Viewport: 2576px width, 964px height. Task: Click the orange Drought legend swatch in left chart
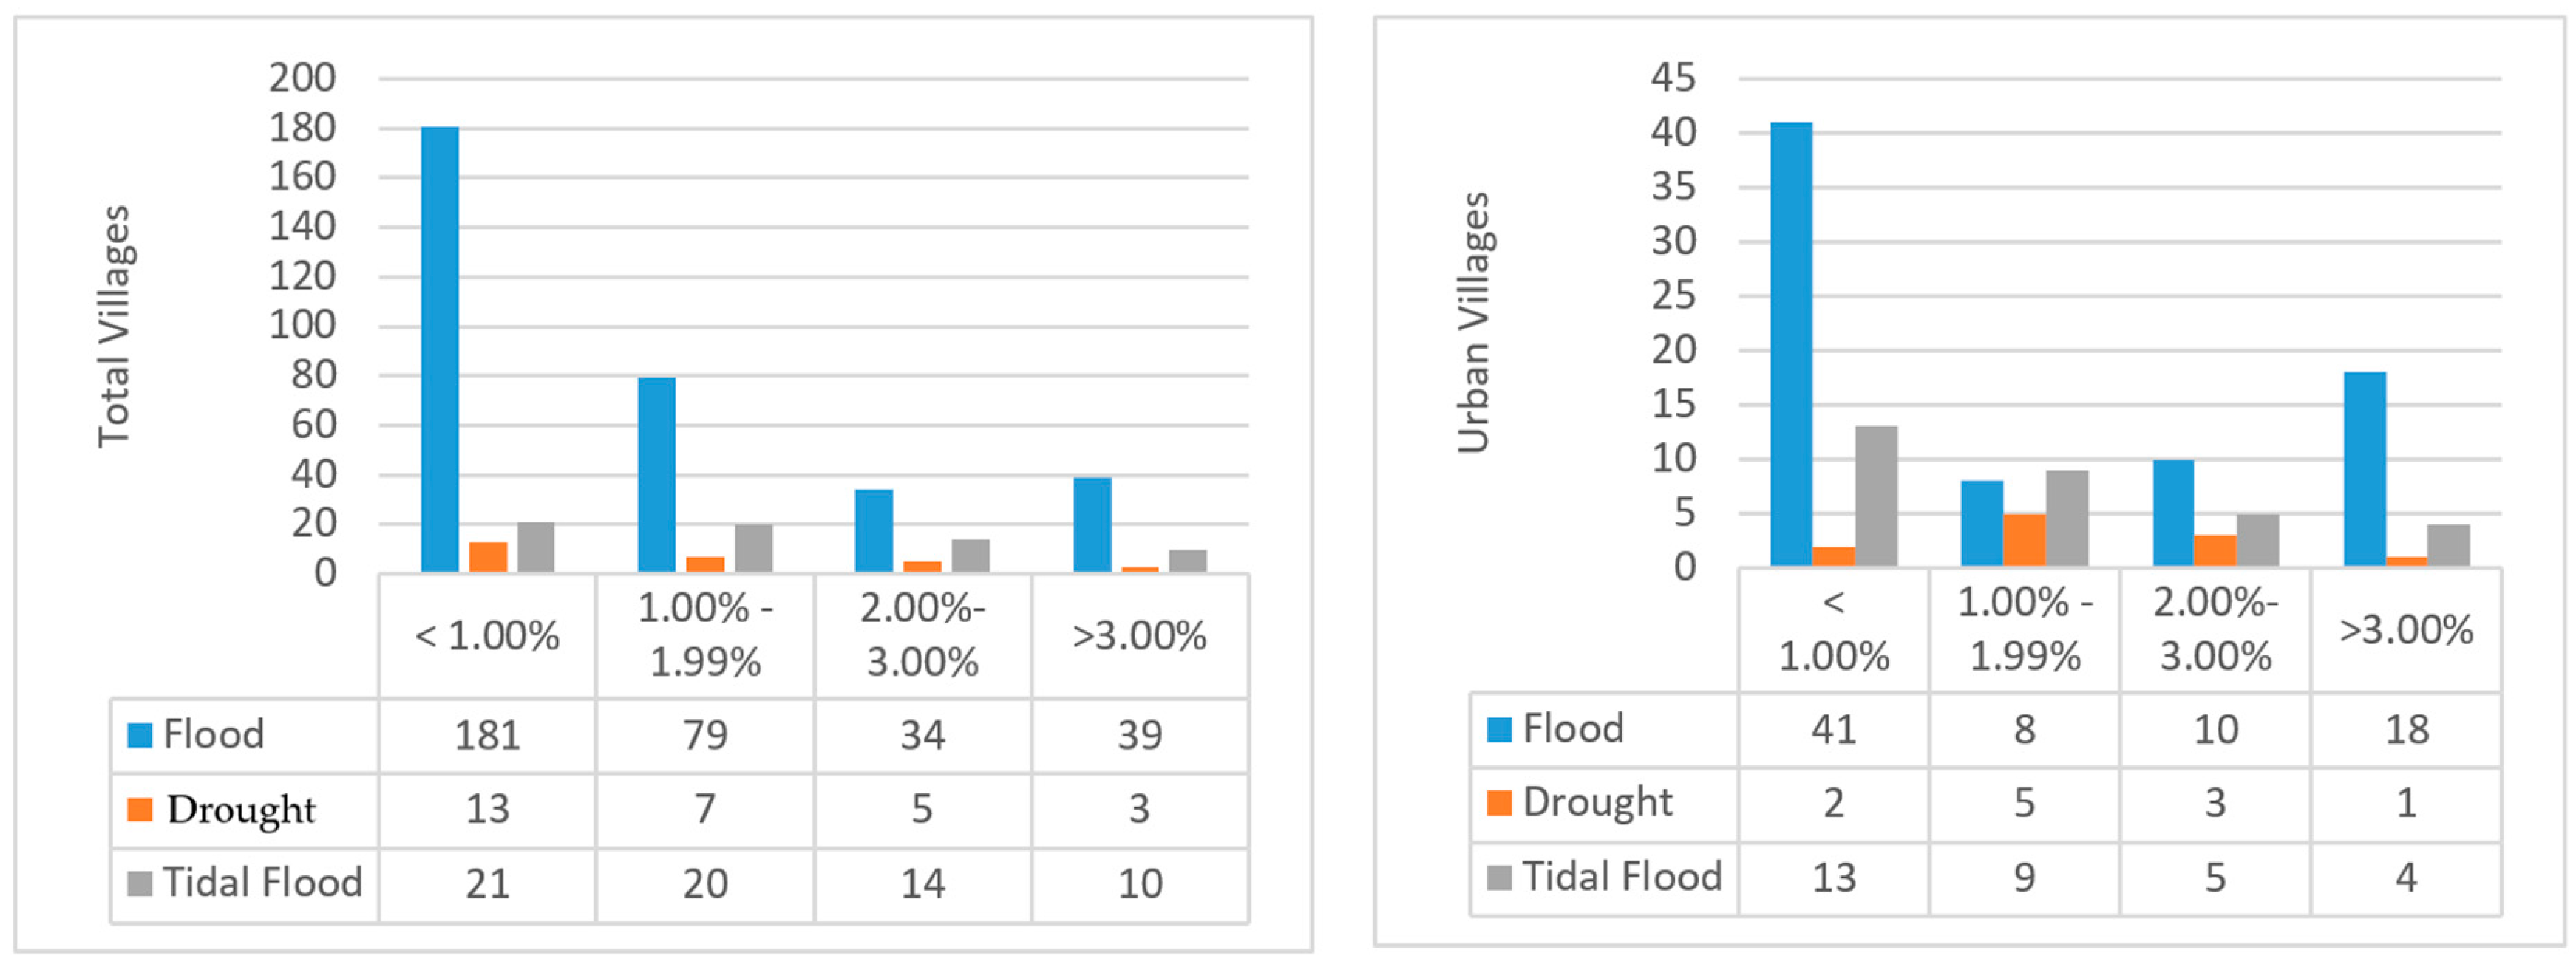click(x=140, y=809)
